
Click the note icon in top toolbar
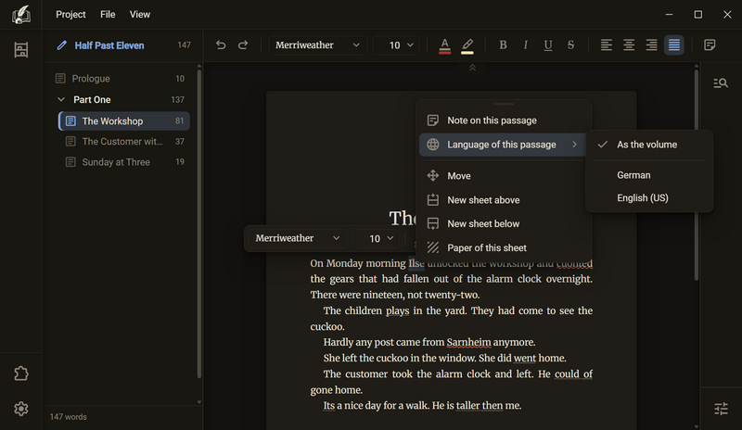tap(710, 44)
